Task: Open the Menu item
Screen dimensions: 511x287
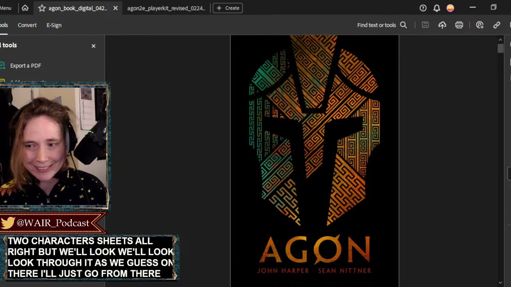Action: (x=5, y=8)
